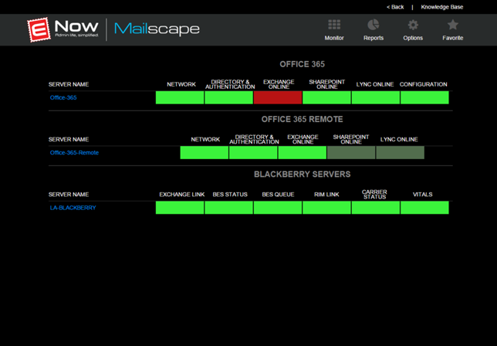Click the EXCHANGE LINK column header

(182, 195)
